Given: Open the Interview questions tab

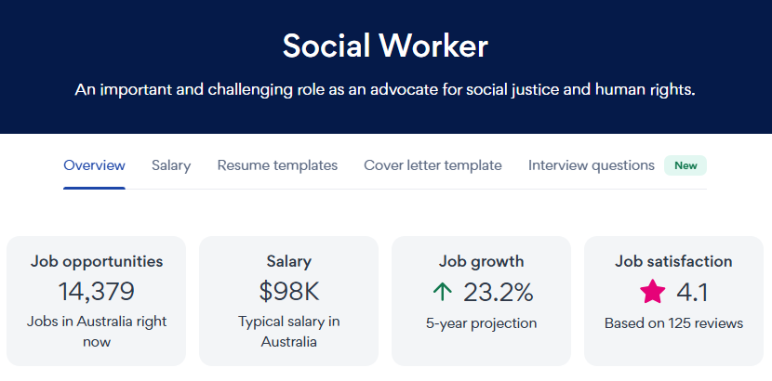Looking at the screenshot, I should [x=592, y=165].
